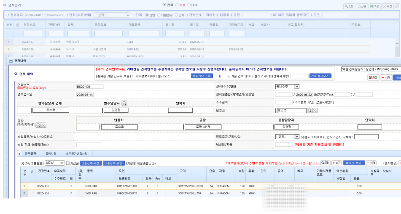Open the 인도조건 선택 dropdown
Screen dimensions: 401x214
tap(287, 137)
